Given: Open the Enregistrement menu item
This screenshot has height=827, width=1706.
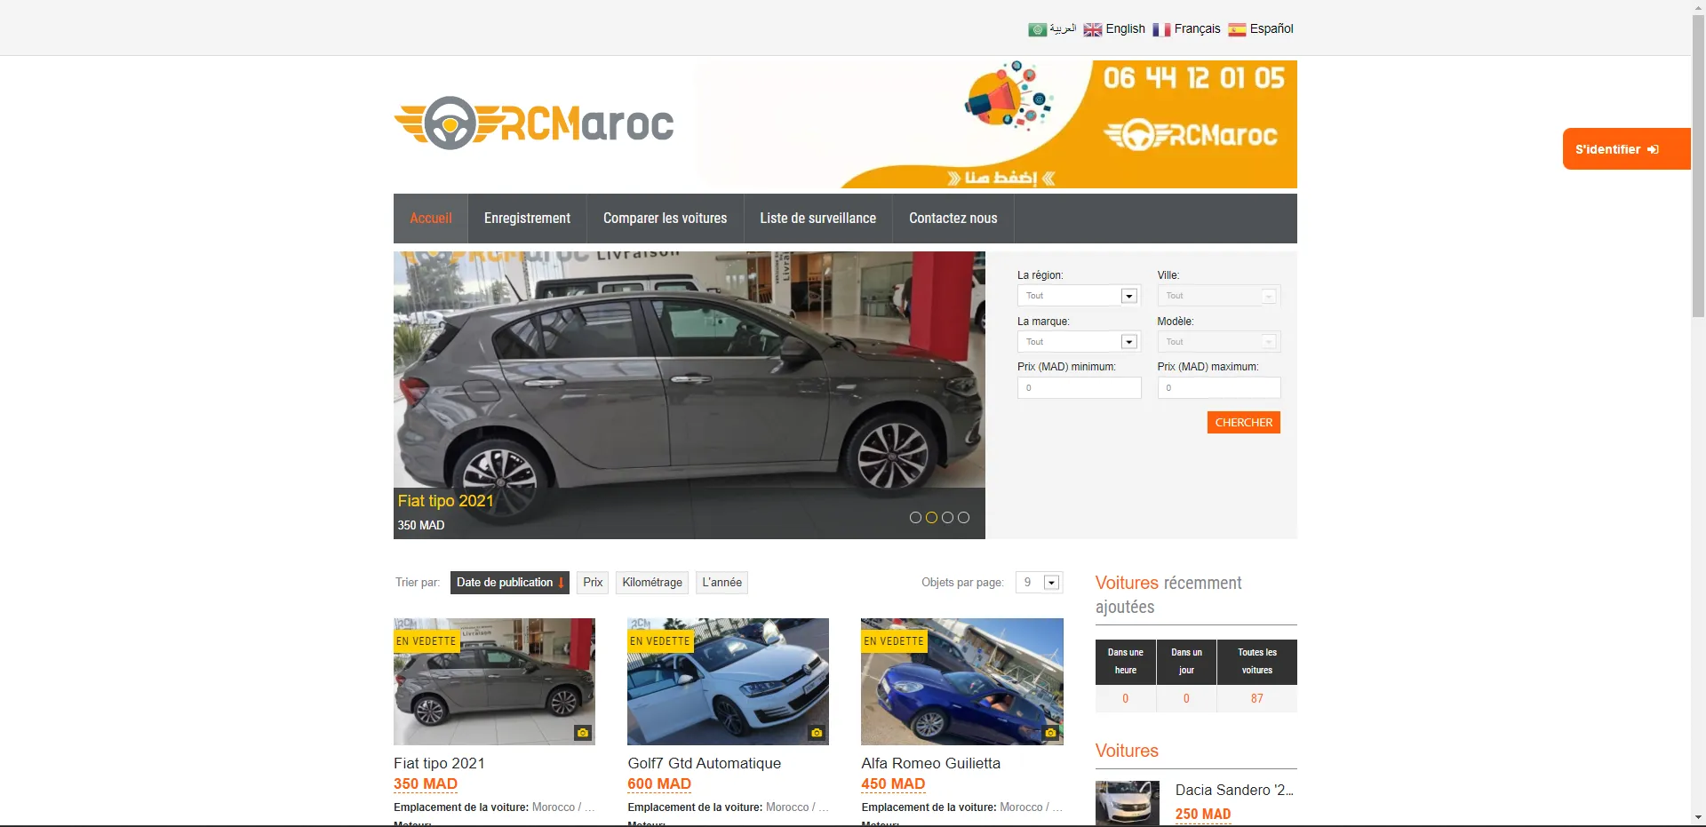Looking at the screenshot, I should (x=527, y=219).
